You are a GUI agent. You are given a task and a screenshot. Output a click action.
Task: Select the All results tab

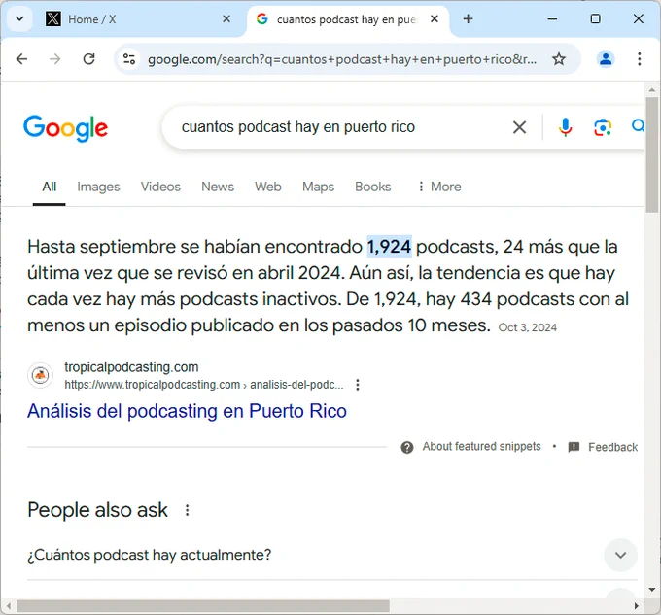tap(49, 187)
